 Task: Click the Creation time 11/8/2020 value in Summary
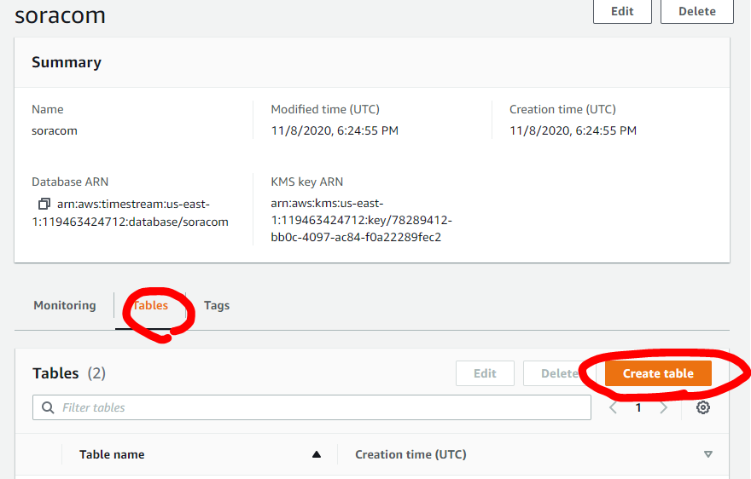point(573,130)
